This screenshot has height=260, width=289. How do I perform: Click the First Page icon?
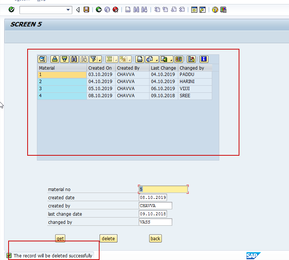pyautogui.click(x=157, y=10)
